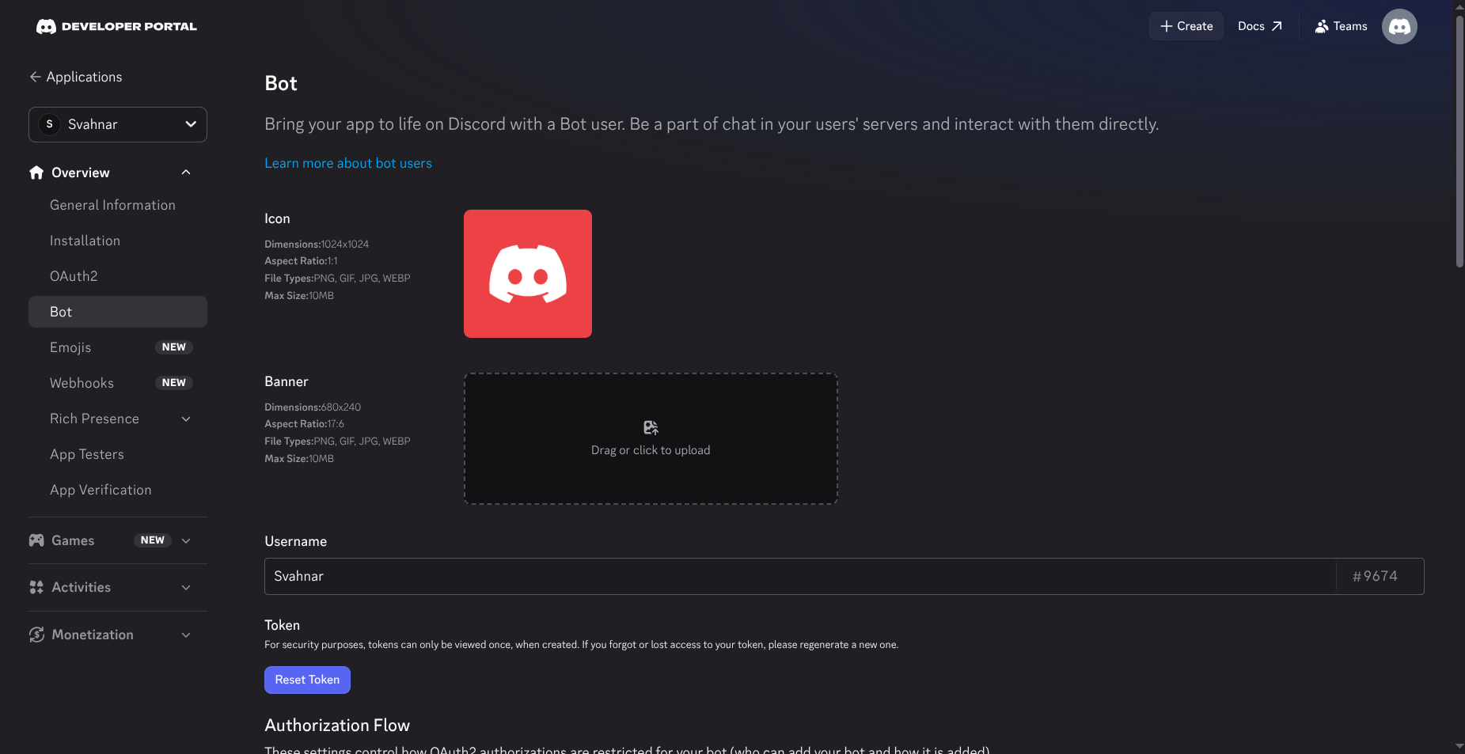Click the banner upload drop zone
This screenshot has width=1465, height=754.
pyautogui.click(x=651, y=439)
